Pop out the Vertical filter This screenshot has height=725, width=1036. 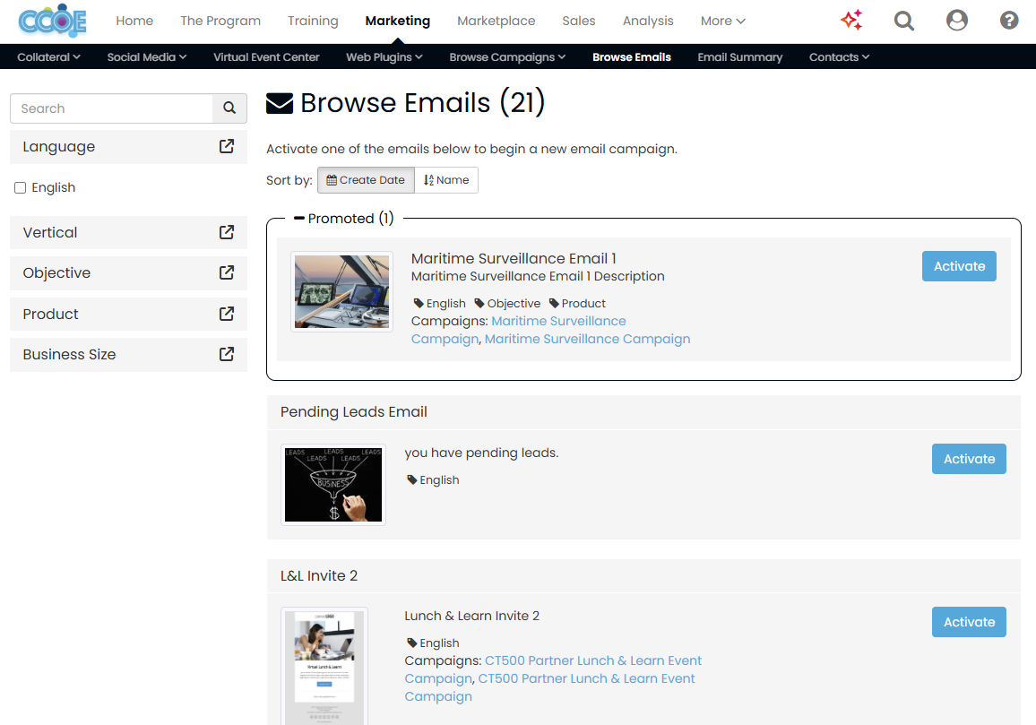pos(227,232)
